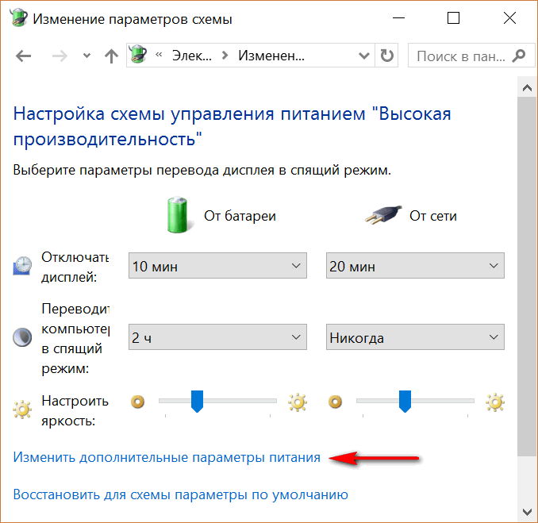Click the power options icon in address bar
This screenshot has width=538, height=523.
(x=138, y=55)
